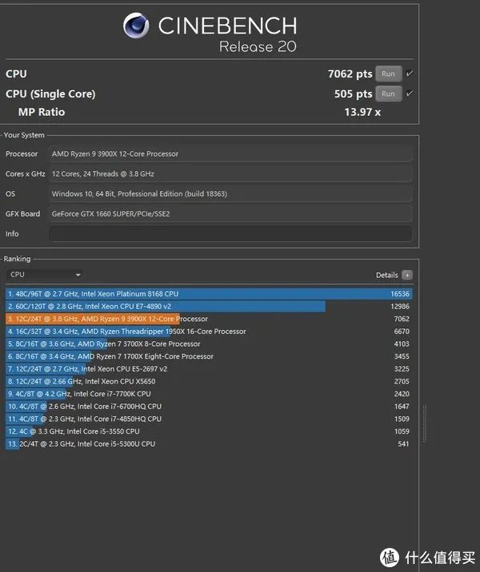The image size is (480, 572).
Task: Click the Cinebench sphere logo
Action: pos(137,26)
